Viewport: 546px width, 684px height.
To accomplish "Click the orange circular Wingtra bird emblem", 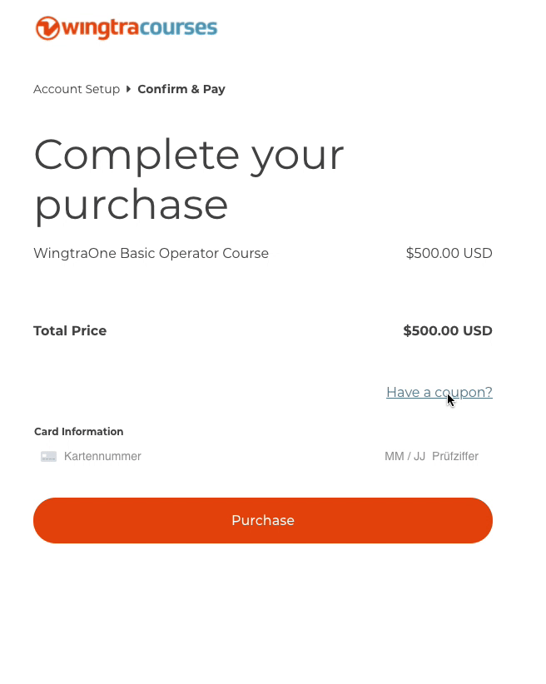I will point(47,27).
